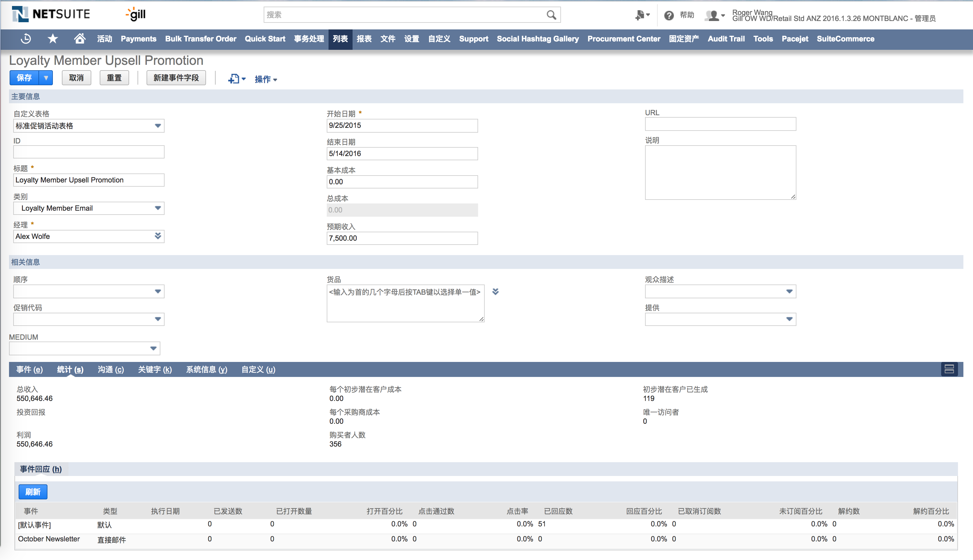973x560 pixels.
Task: Open the 自定义表格 dropdown
Action: 157,126
